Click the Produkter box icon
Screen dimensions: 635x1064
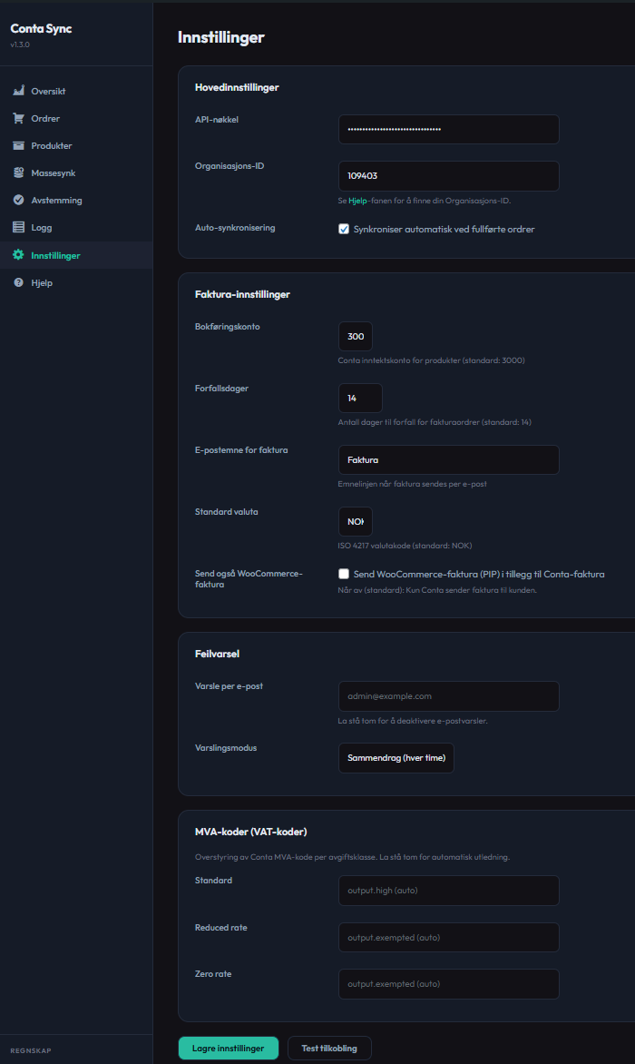click(x=18, y=146)
